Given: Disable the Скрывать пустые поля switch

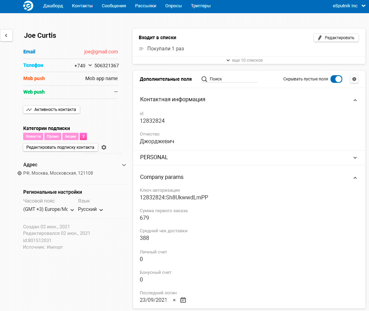Looking at the screenshot, I should (336, 79).
